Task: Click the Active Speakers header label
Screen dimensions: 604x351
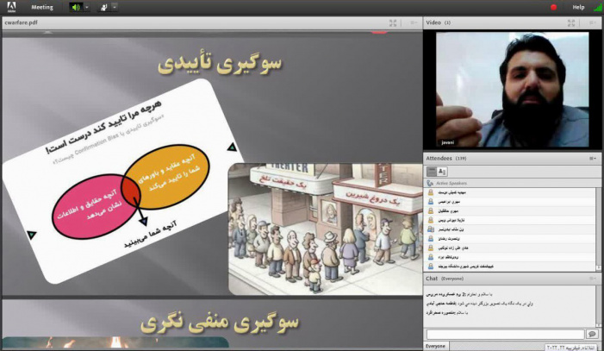Action: pos(451,183)
